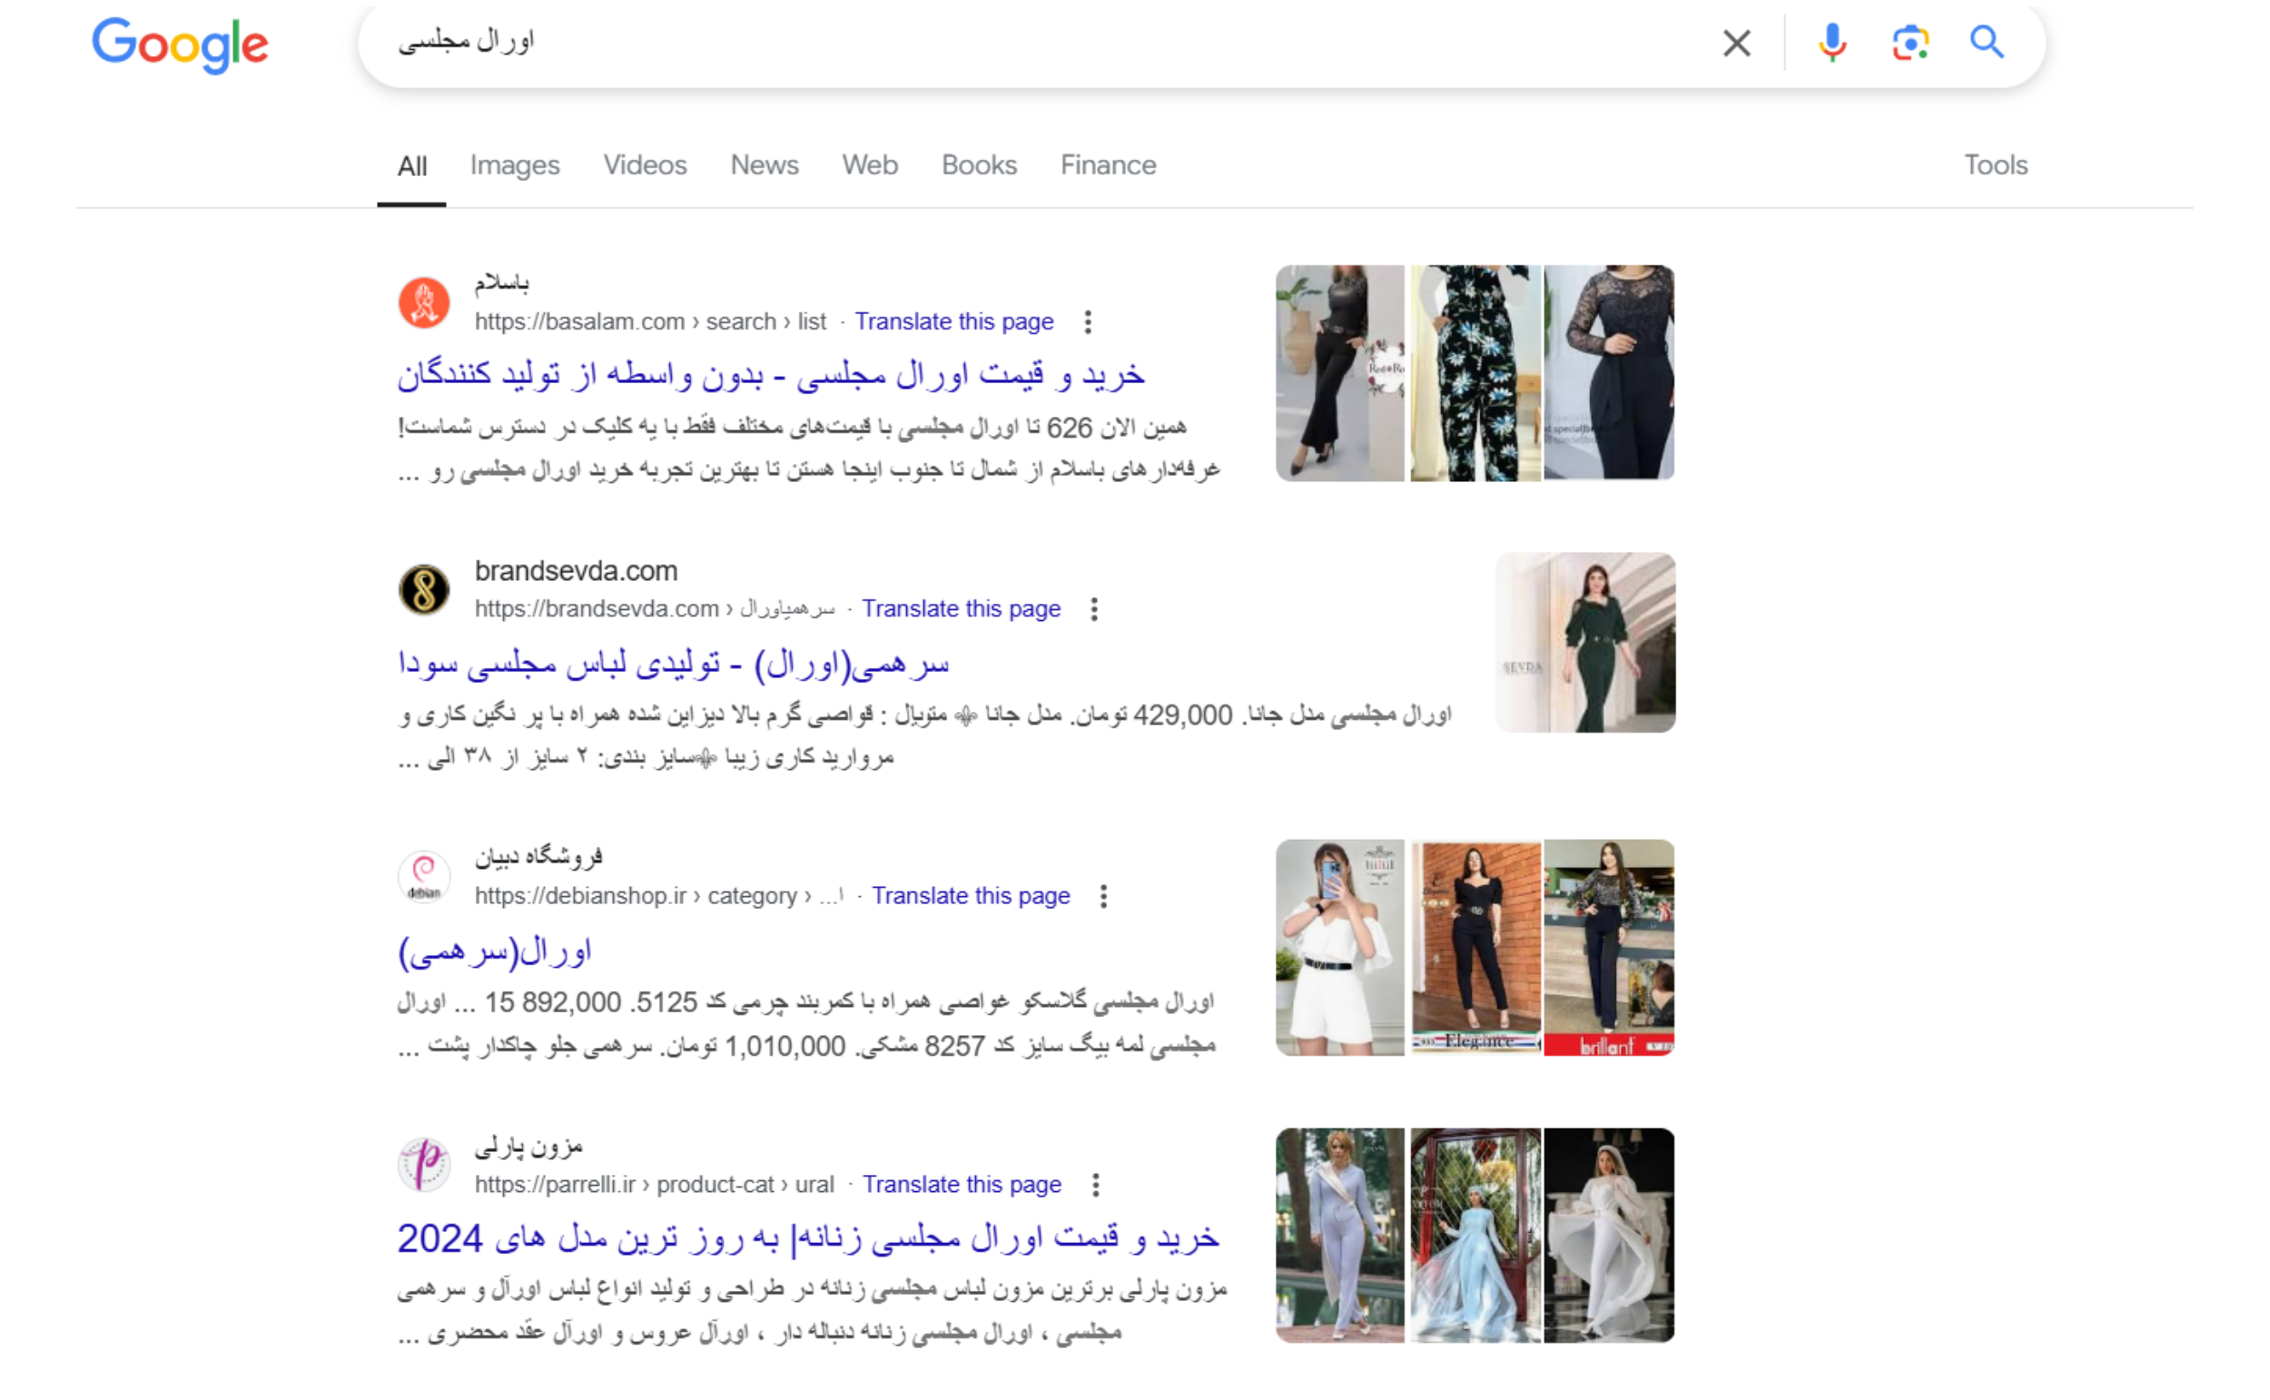Click the parrelli P favicon
Image resolution: width=2270 pixels, height=1400 pixels.
pyautogui.click(x=424, y=1164)
